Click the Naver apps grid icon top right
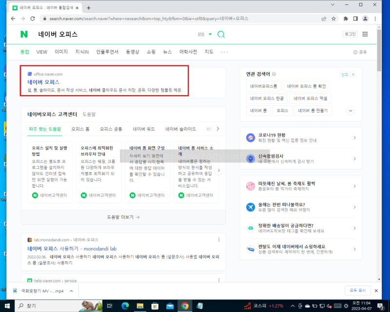Screen dimensions: 390x312 (365, 35)
